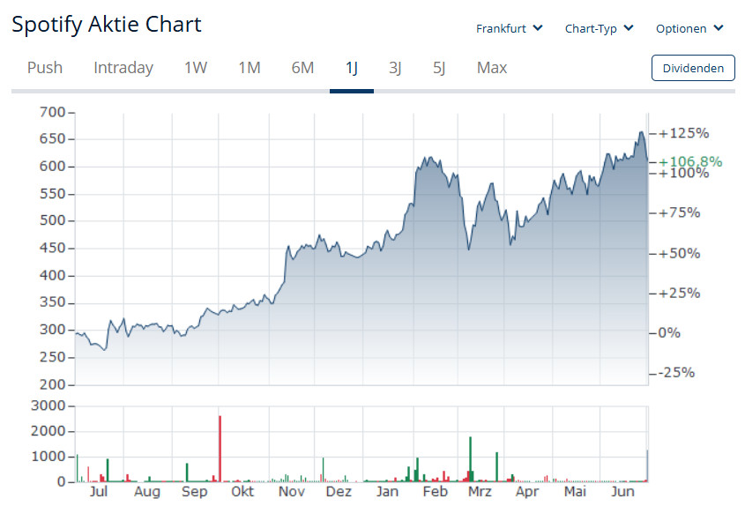
Task: Expand the Optionen dropdown
Action: pyautogui.click(x=689, y=28)
